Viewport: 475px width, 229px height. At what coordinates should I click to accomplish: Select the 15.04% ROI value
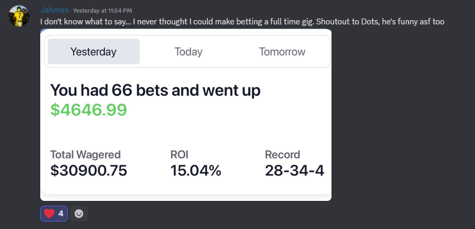pos(196,171)
